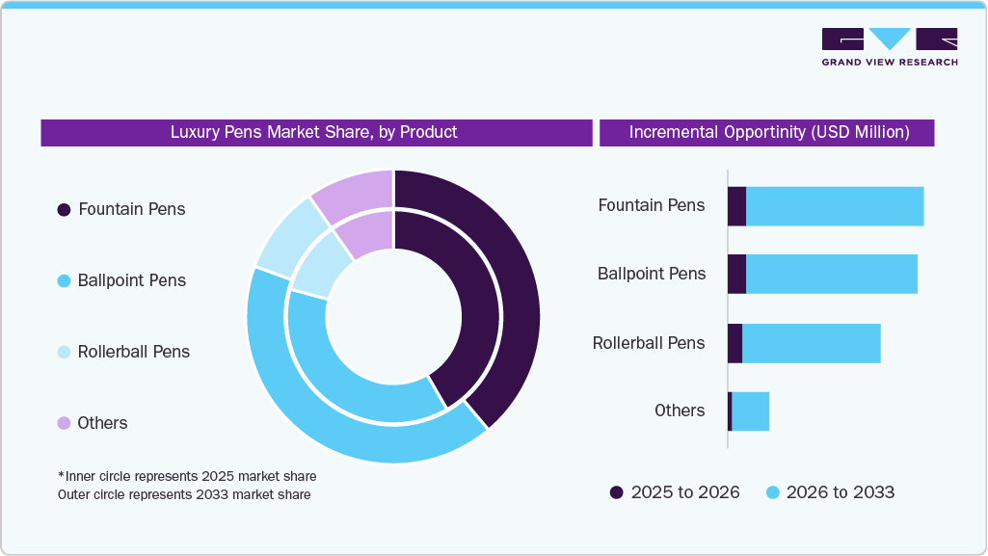This screenshot has height=556, width=988.
Task: Click the 'Ballpoint Pens' bar chart axis label
Action: 652,274
